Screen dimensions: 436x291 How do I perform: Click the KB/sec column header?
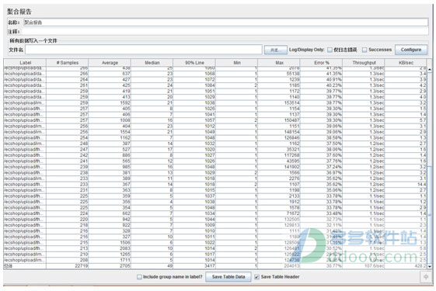406,63
